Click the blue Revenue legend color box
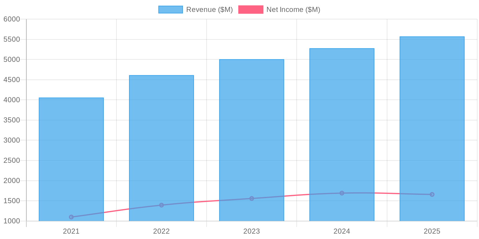Image resolution: width=479 pixels, height=239 pixels. coord(170,10)
